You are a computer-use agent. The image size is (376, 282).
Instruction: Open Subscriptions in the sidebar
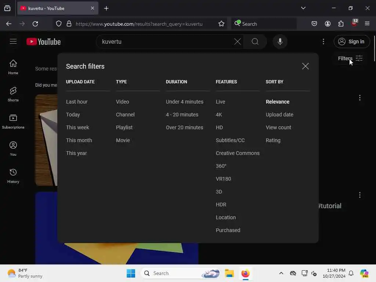pos(13,122)
